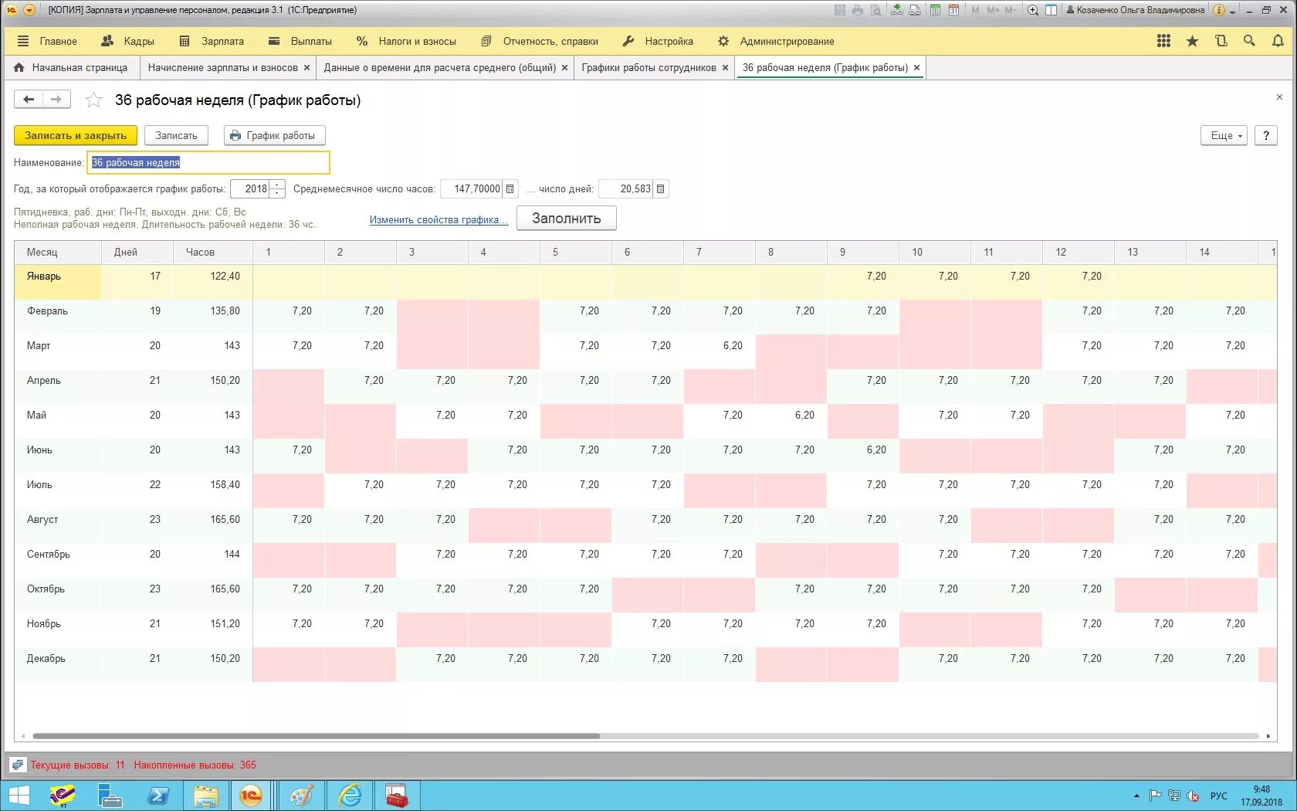The width and height of the screenshot is (1297, 811).
Task: Open the calendar icon in title bar
Action: click(953, 10)
